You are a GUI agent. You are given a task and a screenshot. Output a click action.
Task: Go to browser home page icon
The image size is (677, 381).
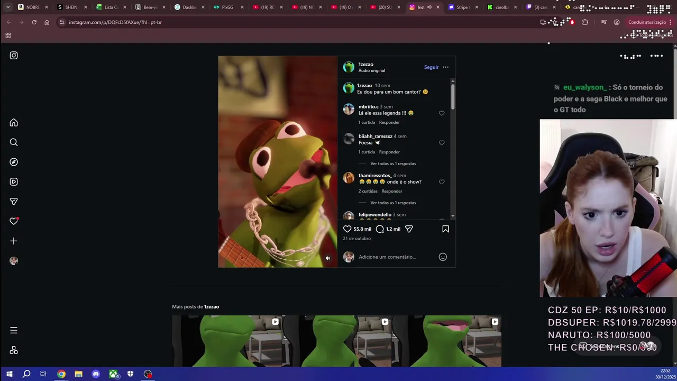(x=47, y=22)
